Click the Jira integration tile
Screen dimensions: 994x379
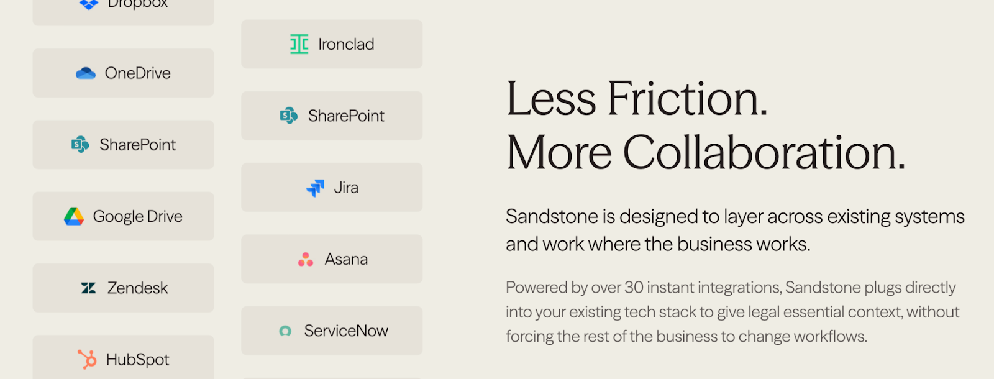tap(331, 187)
